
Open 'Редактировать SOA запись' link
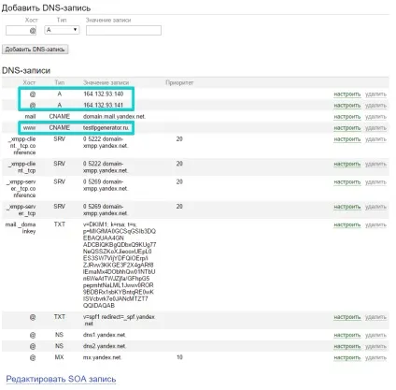pos(61,379)
